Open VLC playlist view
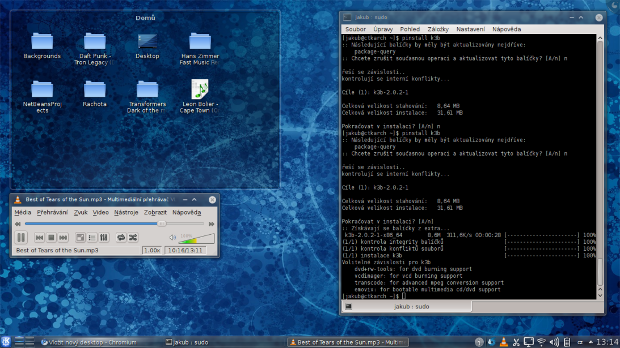Viewport: 620px width, 348px height. pyautogui.click(x=92, y=238)
